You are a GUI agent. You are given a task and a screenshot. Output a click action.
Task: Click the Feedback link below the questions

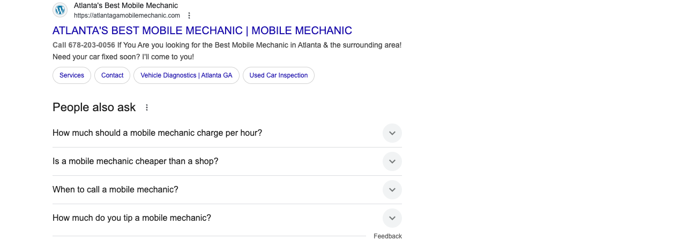pyautogui.click(x=387, y=236)
